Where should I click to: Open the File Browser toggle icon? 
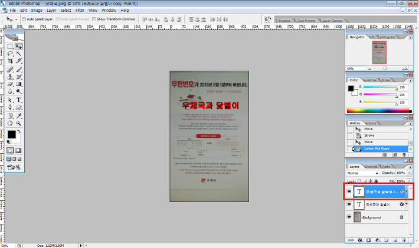click(x=267, y=19)
